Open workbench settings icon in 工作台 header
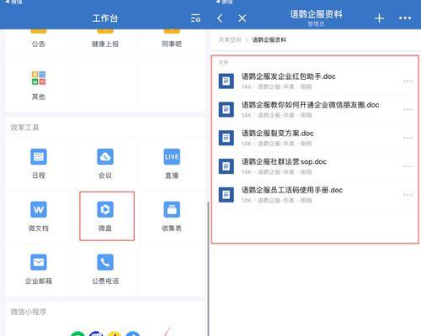This screenshot has height=336, width=421. click(x=195, y=18)
